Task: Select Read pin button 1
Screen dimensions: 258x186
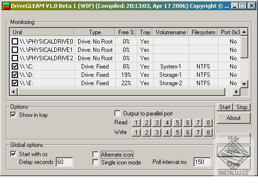Action: coord(136,123)
